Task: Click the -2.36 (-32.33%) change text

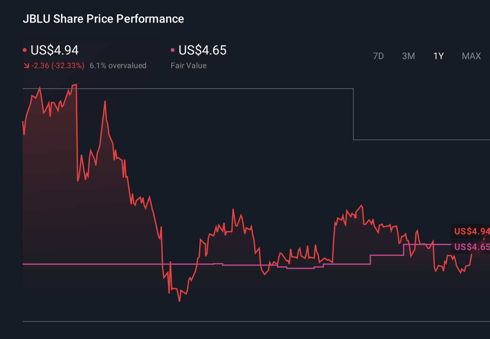Action: (x=57, y=65)
